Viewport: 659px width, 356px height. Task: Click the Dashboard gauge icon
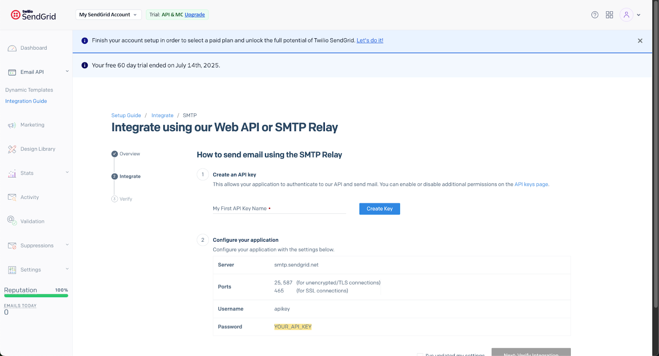tap(12, 48)
